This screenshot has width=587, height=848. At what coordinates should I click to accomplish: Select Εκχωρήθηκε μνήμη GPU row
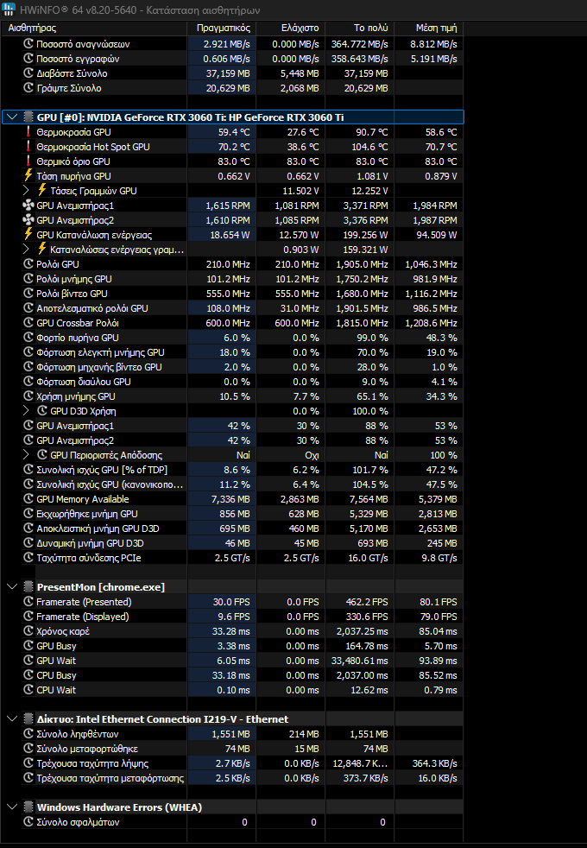point(233,514)
